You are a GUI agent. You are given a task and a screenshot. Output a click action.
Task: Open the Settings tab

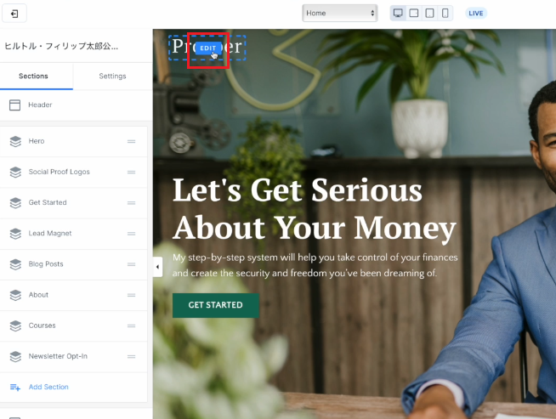pos(112,76)
